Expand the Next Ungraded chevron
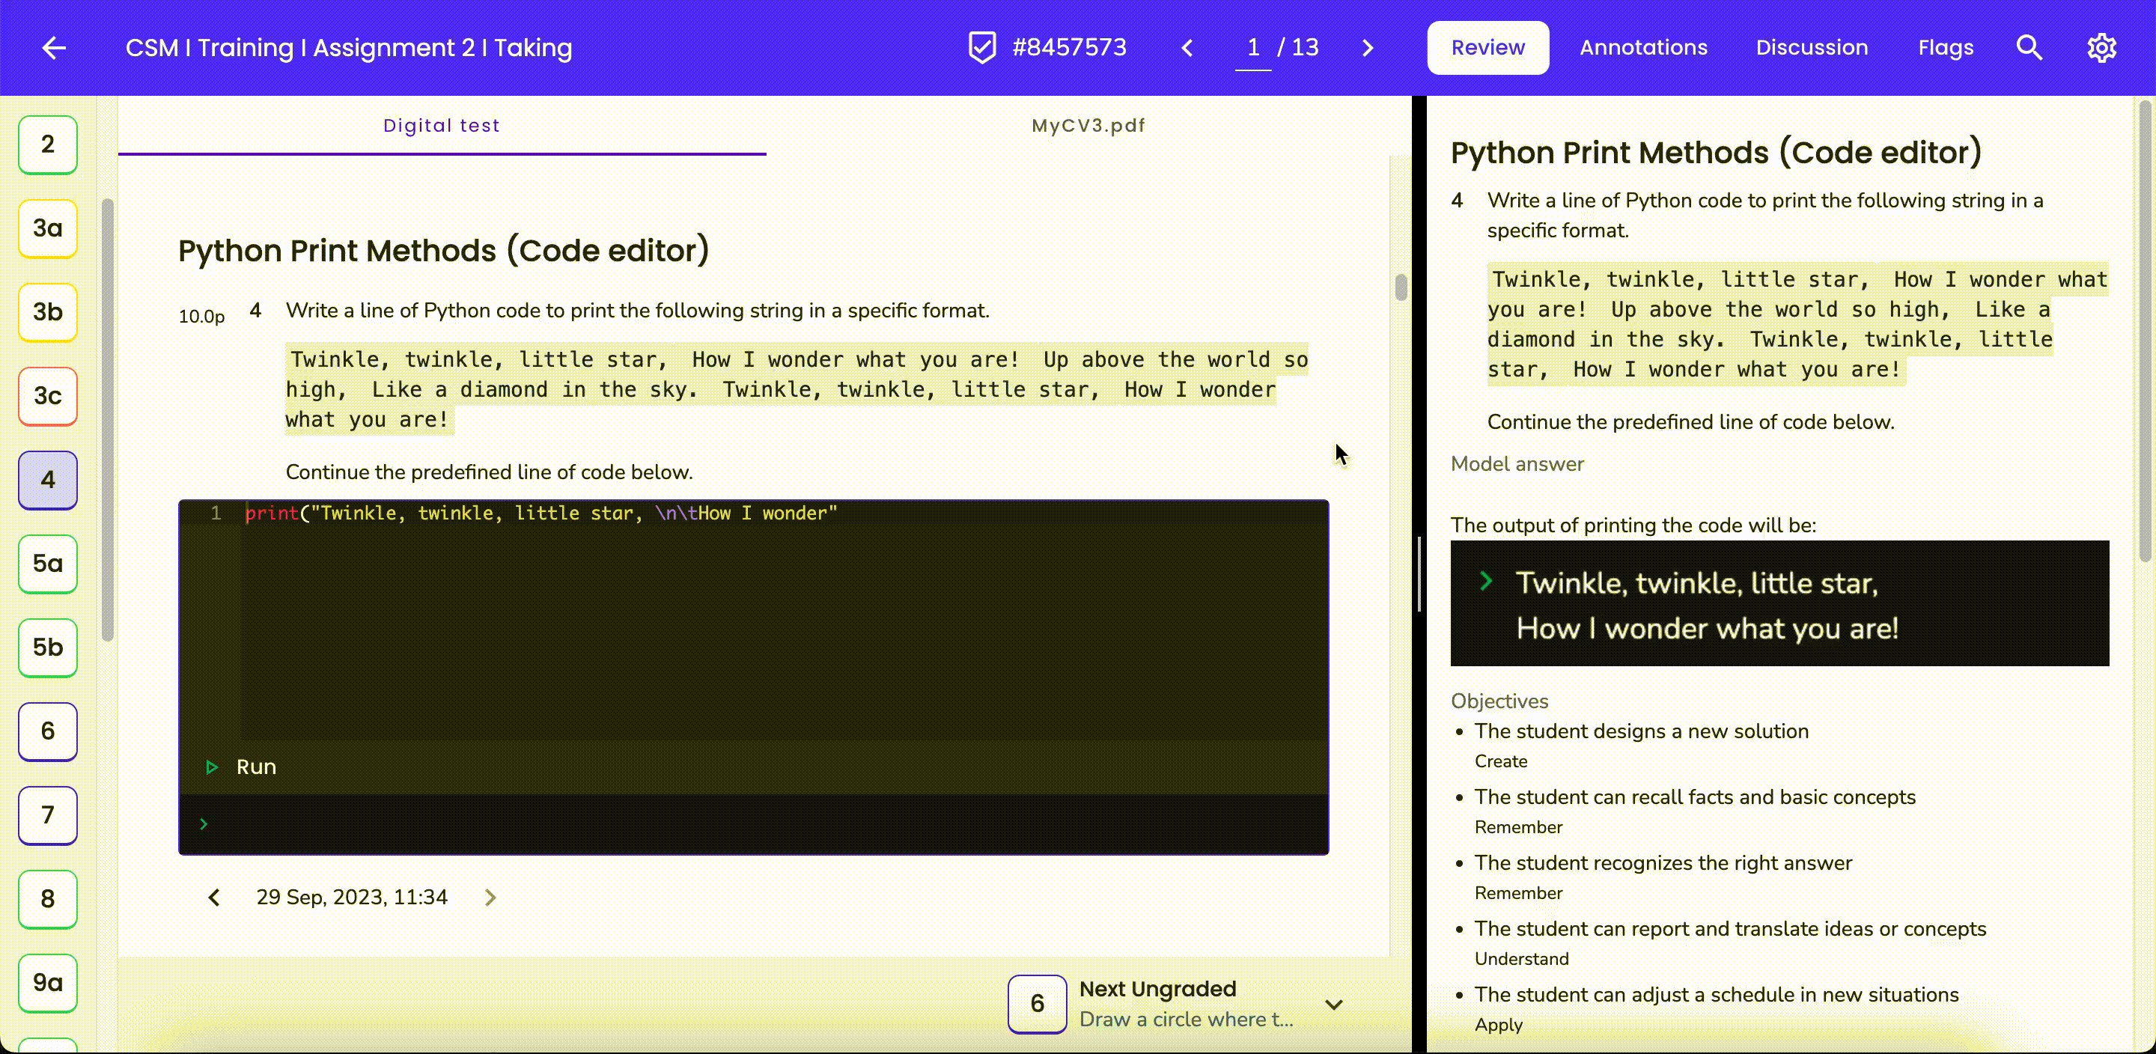 click(x=1333, y=1004)
